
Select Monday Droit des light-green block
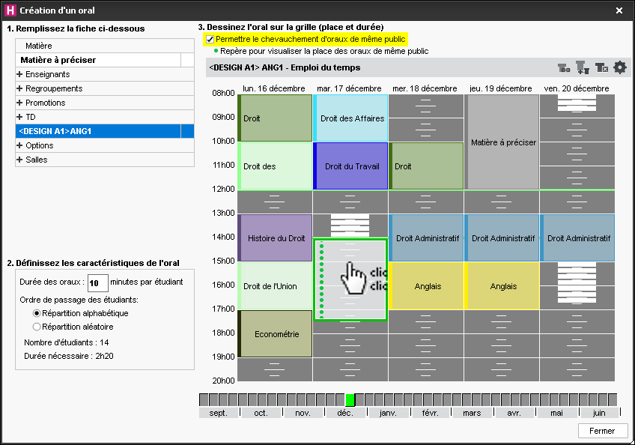click(275, 166)
